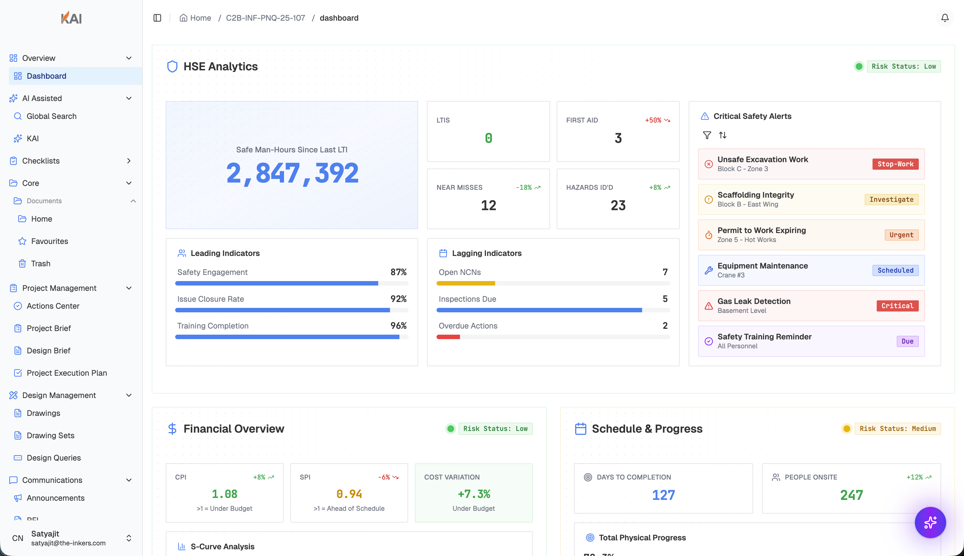The image size is (964, 556).
Task: Open the Satyajit user account switcher
Action: pos(129,538)
